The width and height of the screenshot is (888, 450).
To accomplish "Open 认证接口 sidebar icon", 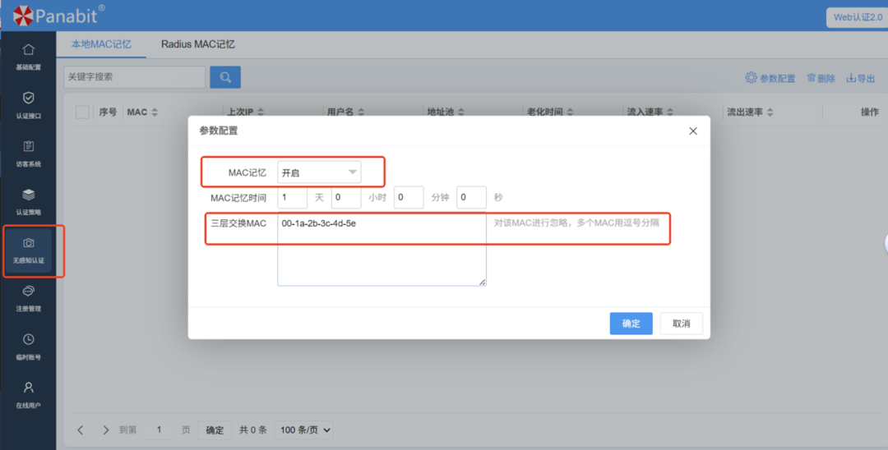I will pyautogui.click(x=28, y=104).
